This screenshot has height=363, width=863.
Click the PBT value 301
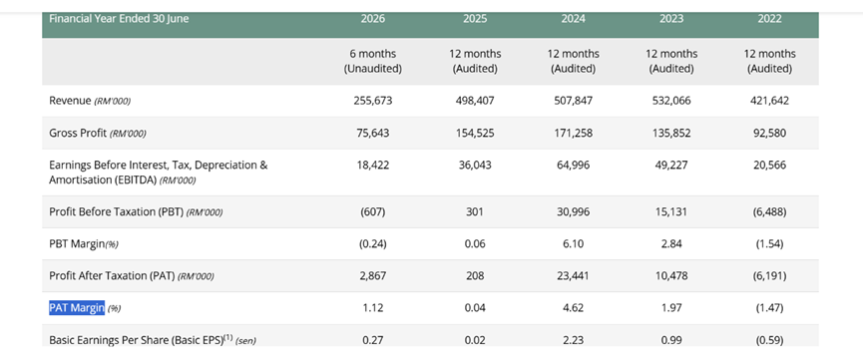pyautogui.click(x=475, y=211)
